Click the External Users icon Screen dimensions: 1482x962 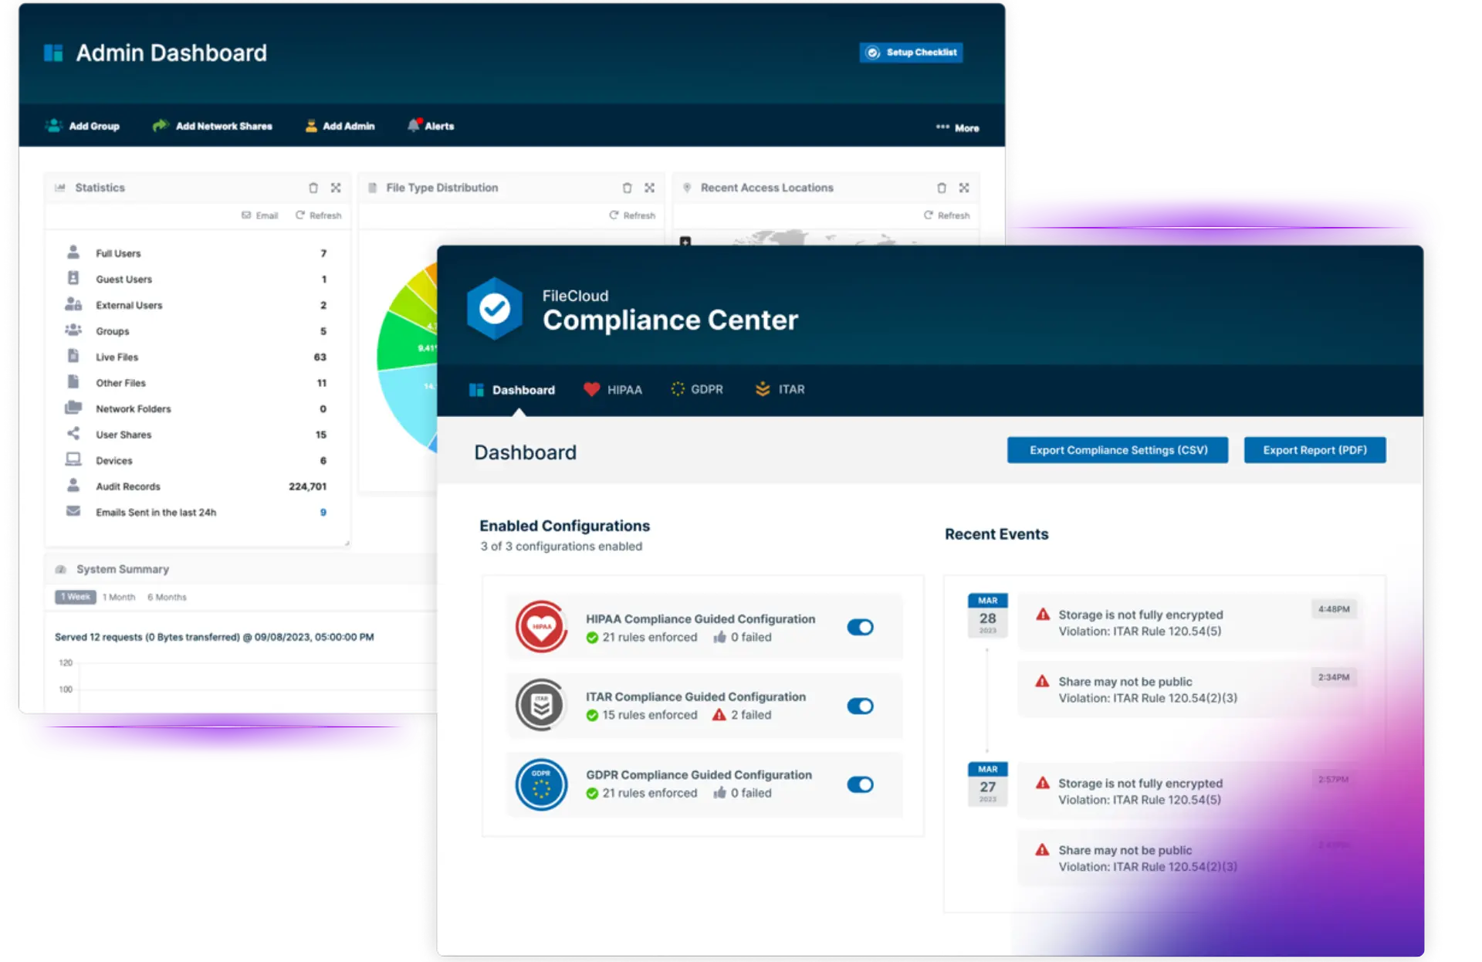(x=73, y=304)
